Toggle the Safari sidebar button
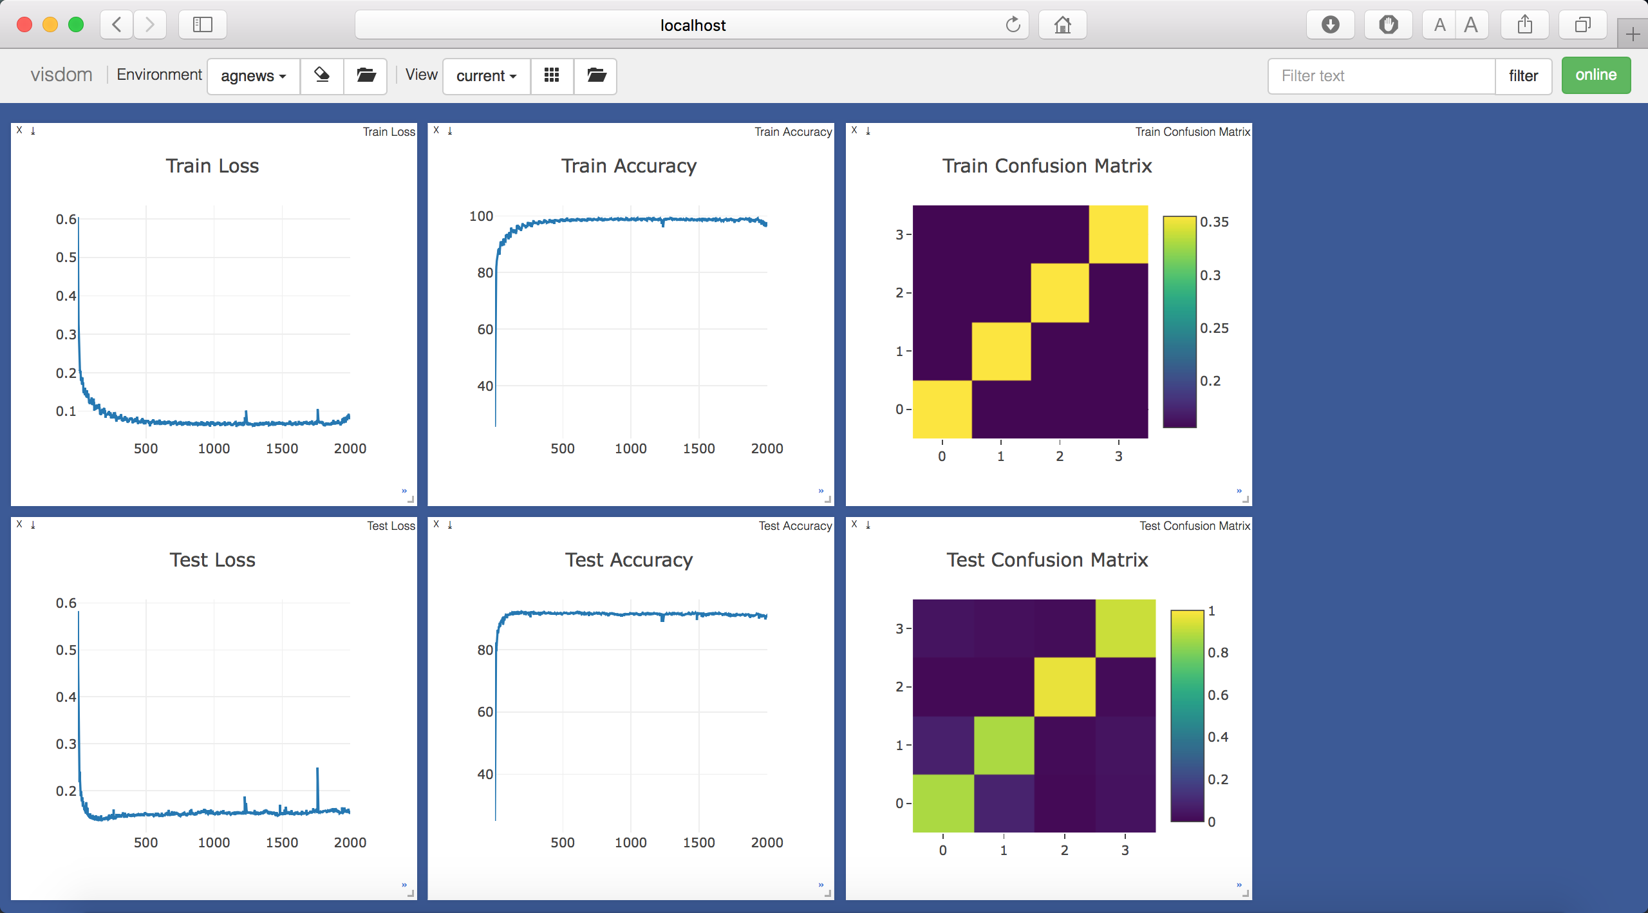Screen dimensions: 1648x913 click(202, 25)
